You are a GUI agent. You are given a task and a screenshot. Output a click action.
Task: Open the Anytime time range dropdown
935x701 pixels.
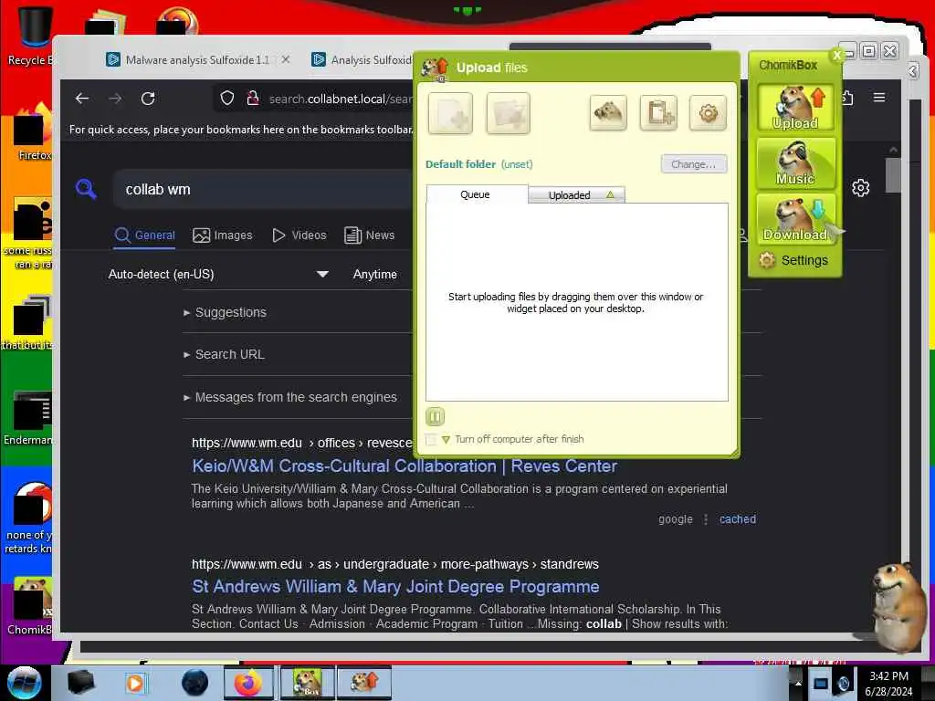(375, 274)
